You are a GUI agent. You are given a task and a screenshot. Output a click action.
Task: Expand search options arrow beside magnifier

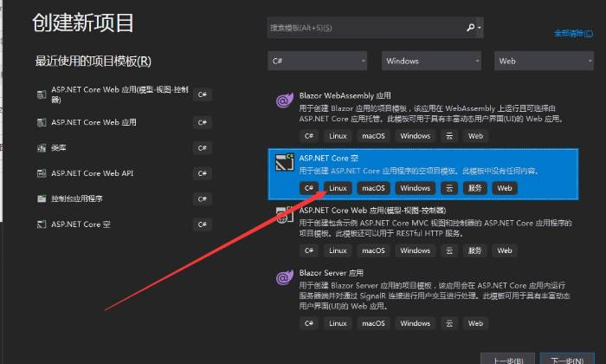pos(480,28)
